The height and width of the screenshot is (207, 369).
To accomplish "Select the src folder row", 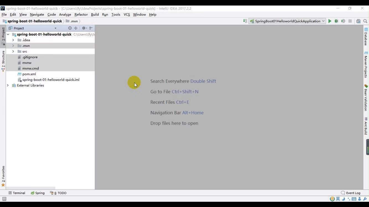I will 50,51.
